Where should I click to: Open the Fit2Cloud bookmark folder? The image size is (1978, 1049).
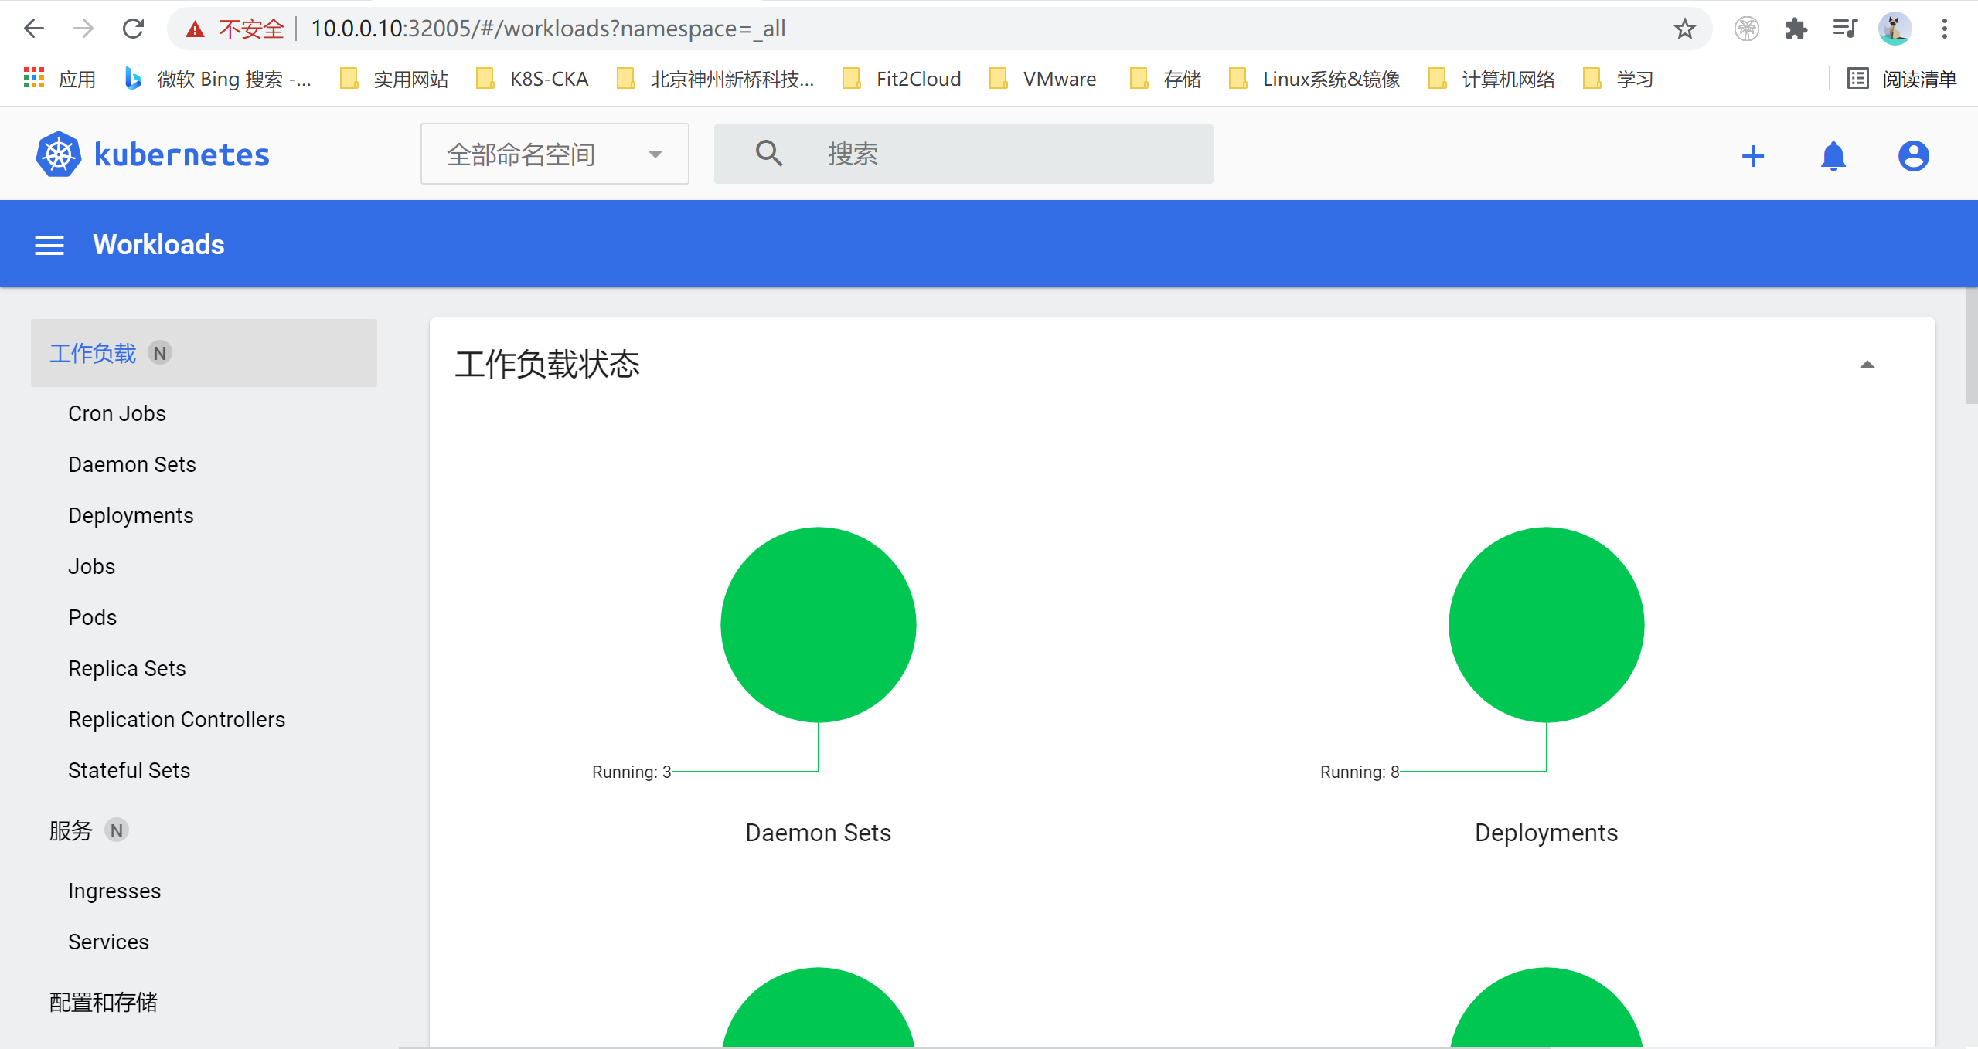point(901,79)
